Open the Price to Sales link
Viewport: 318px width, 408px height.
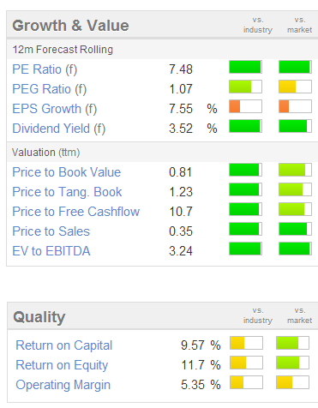[51, 231]
